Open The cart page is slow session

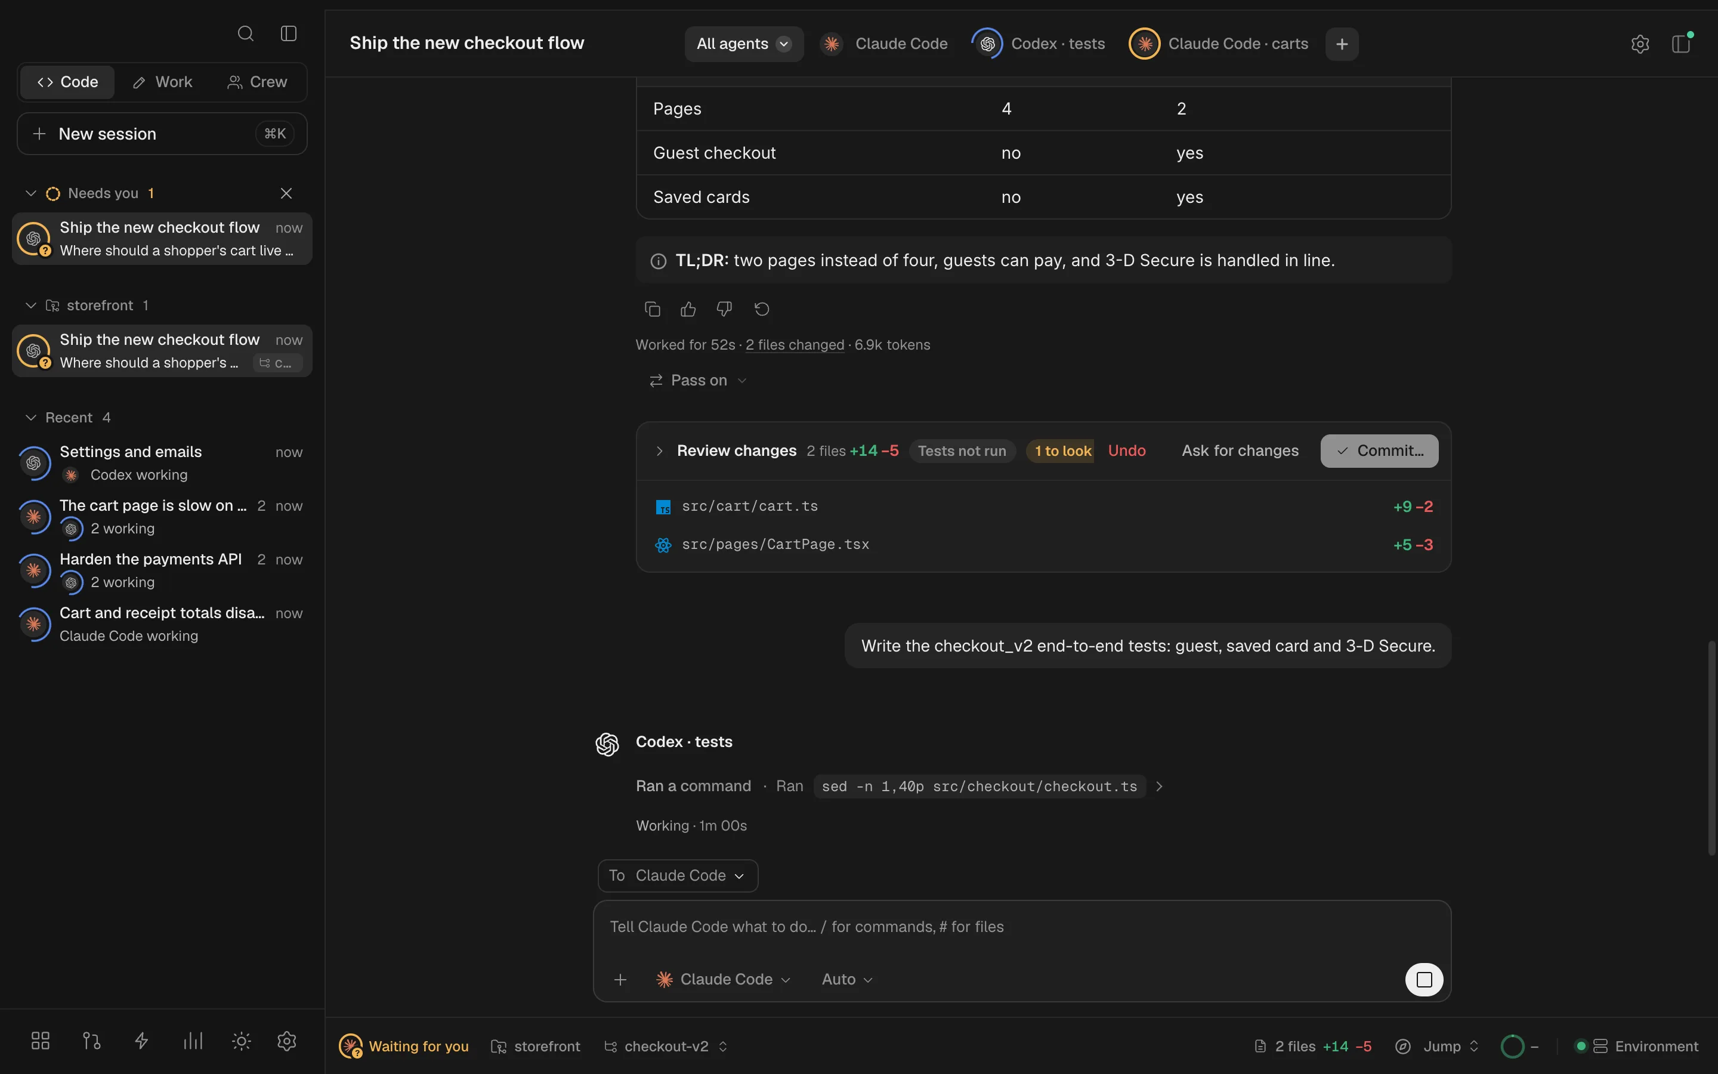[162, 516]
